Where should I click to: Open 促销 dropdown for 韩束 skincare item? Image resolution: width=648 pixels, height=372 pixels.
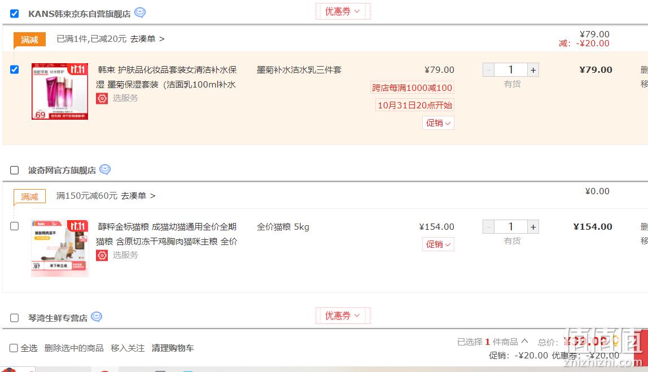438,122
